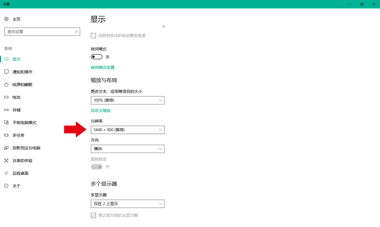Select the 共享的体验 shared experiences icon
The width and height of the screenshot is (380, 227).
pyautogui.click(x=6, y=160)
